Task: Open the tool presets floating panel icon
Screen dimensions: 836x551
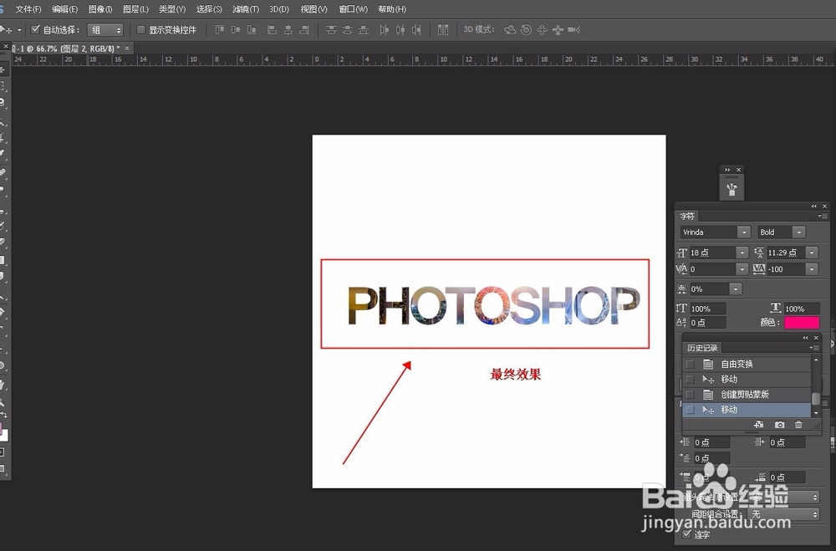Action: 731,189
